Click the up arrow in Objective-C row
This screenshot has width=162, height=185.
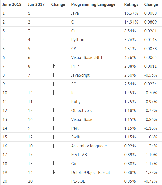[x=53, y=110]
